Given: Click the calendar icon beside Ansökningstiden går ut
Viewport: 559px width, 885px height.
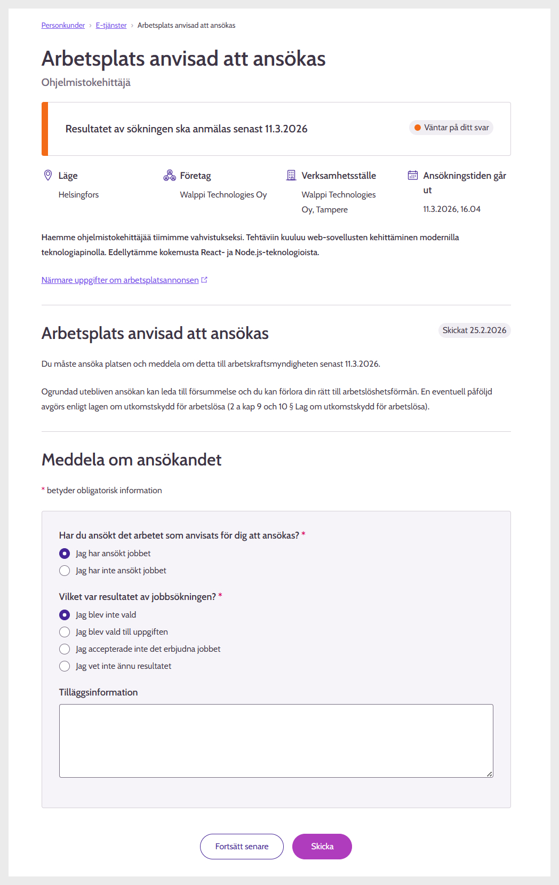Looking at the screenshot, I should click(x=413, y=175).
